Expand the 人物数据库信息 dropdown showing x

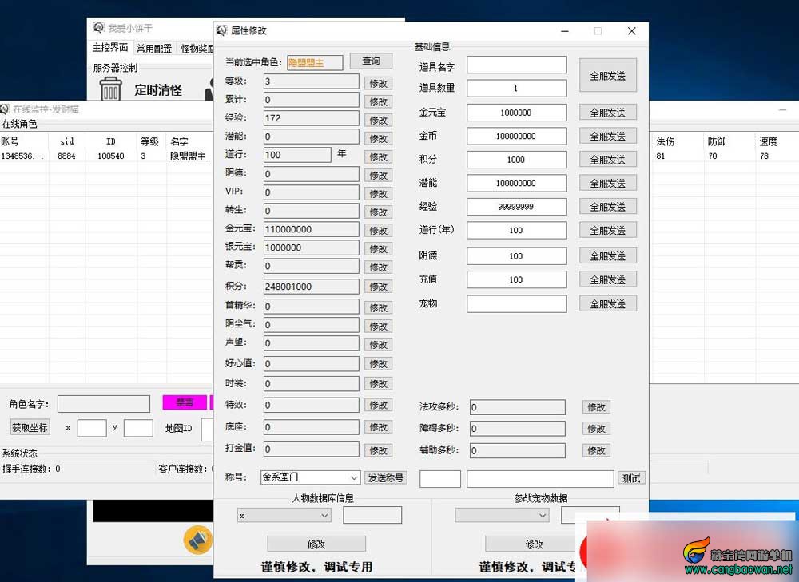284,515
